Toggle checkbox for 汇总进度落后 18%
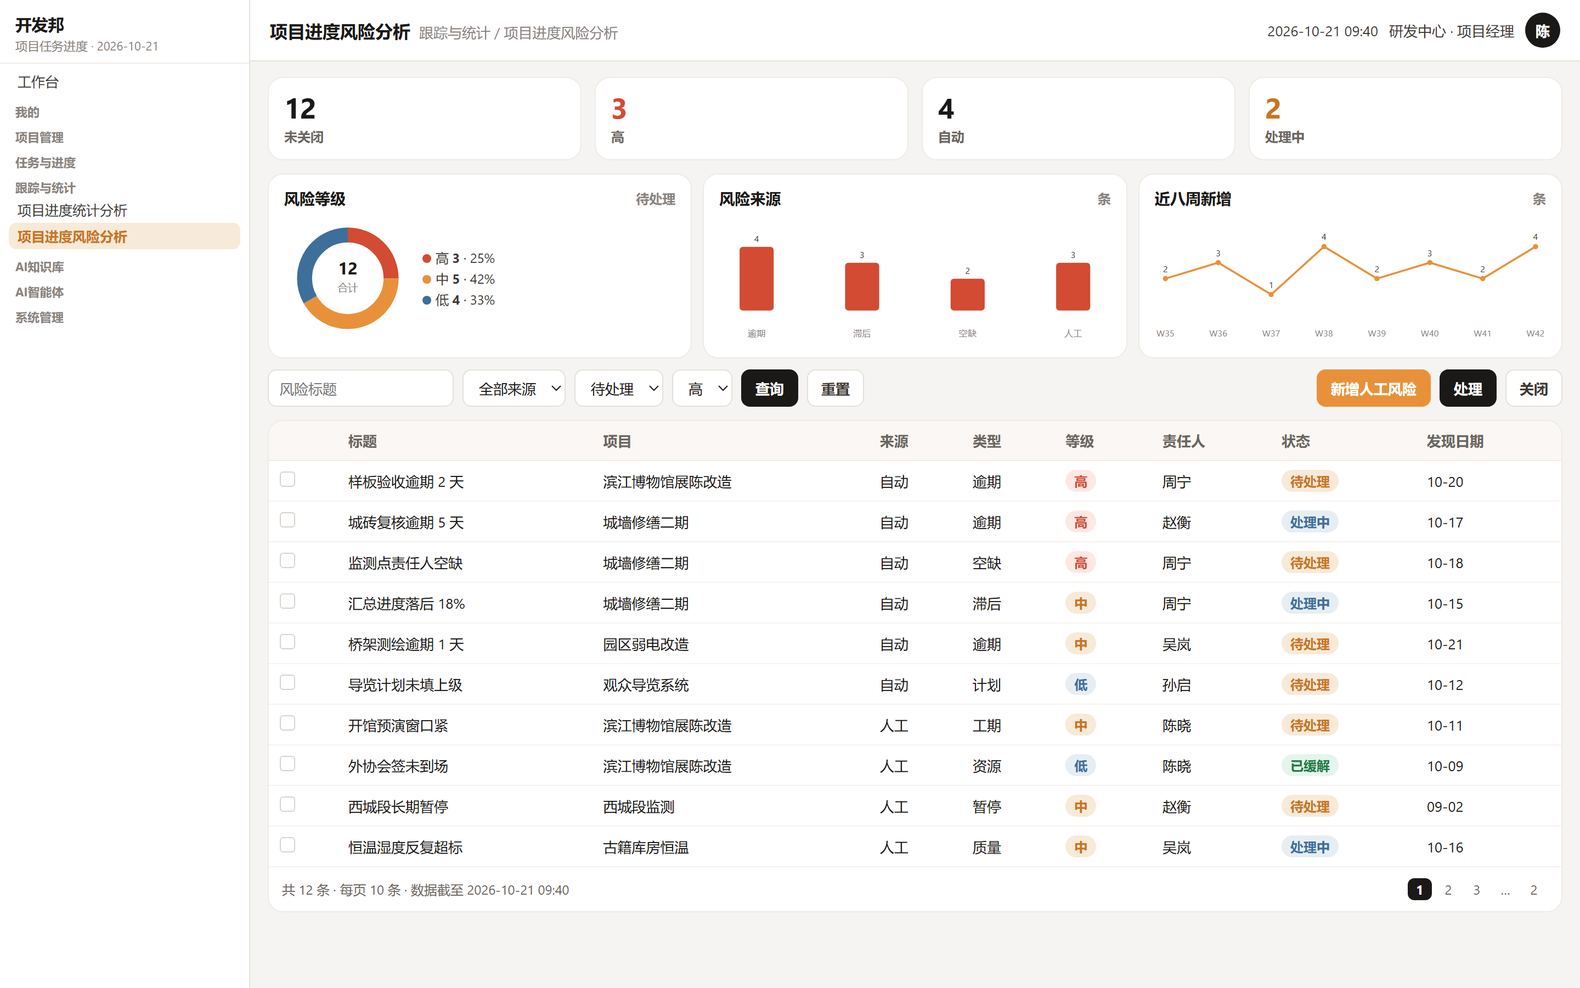 click(287, 601)
